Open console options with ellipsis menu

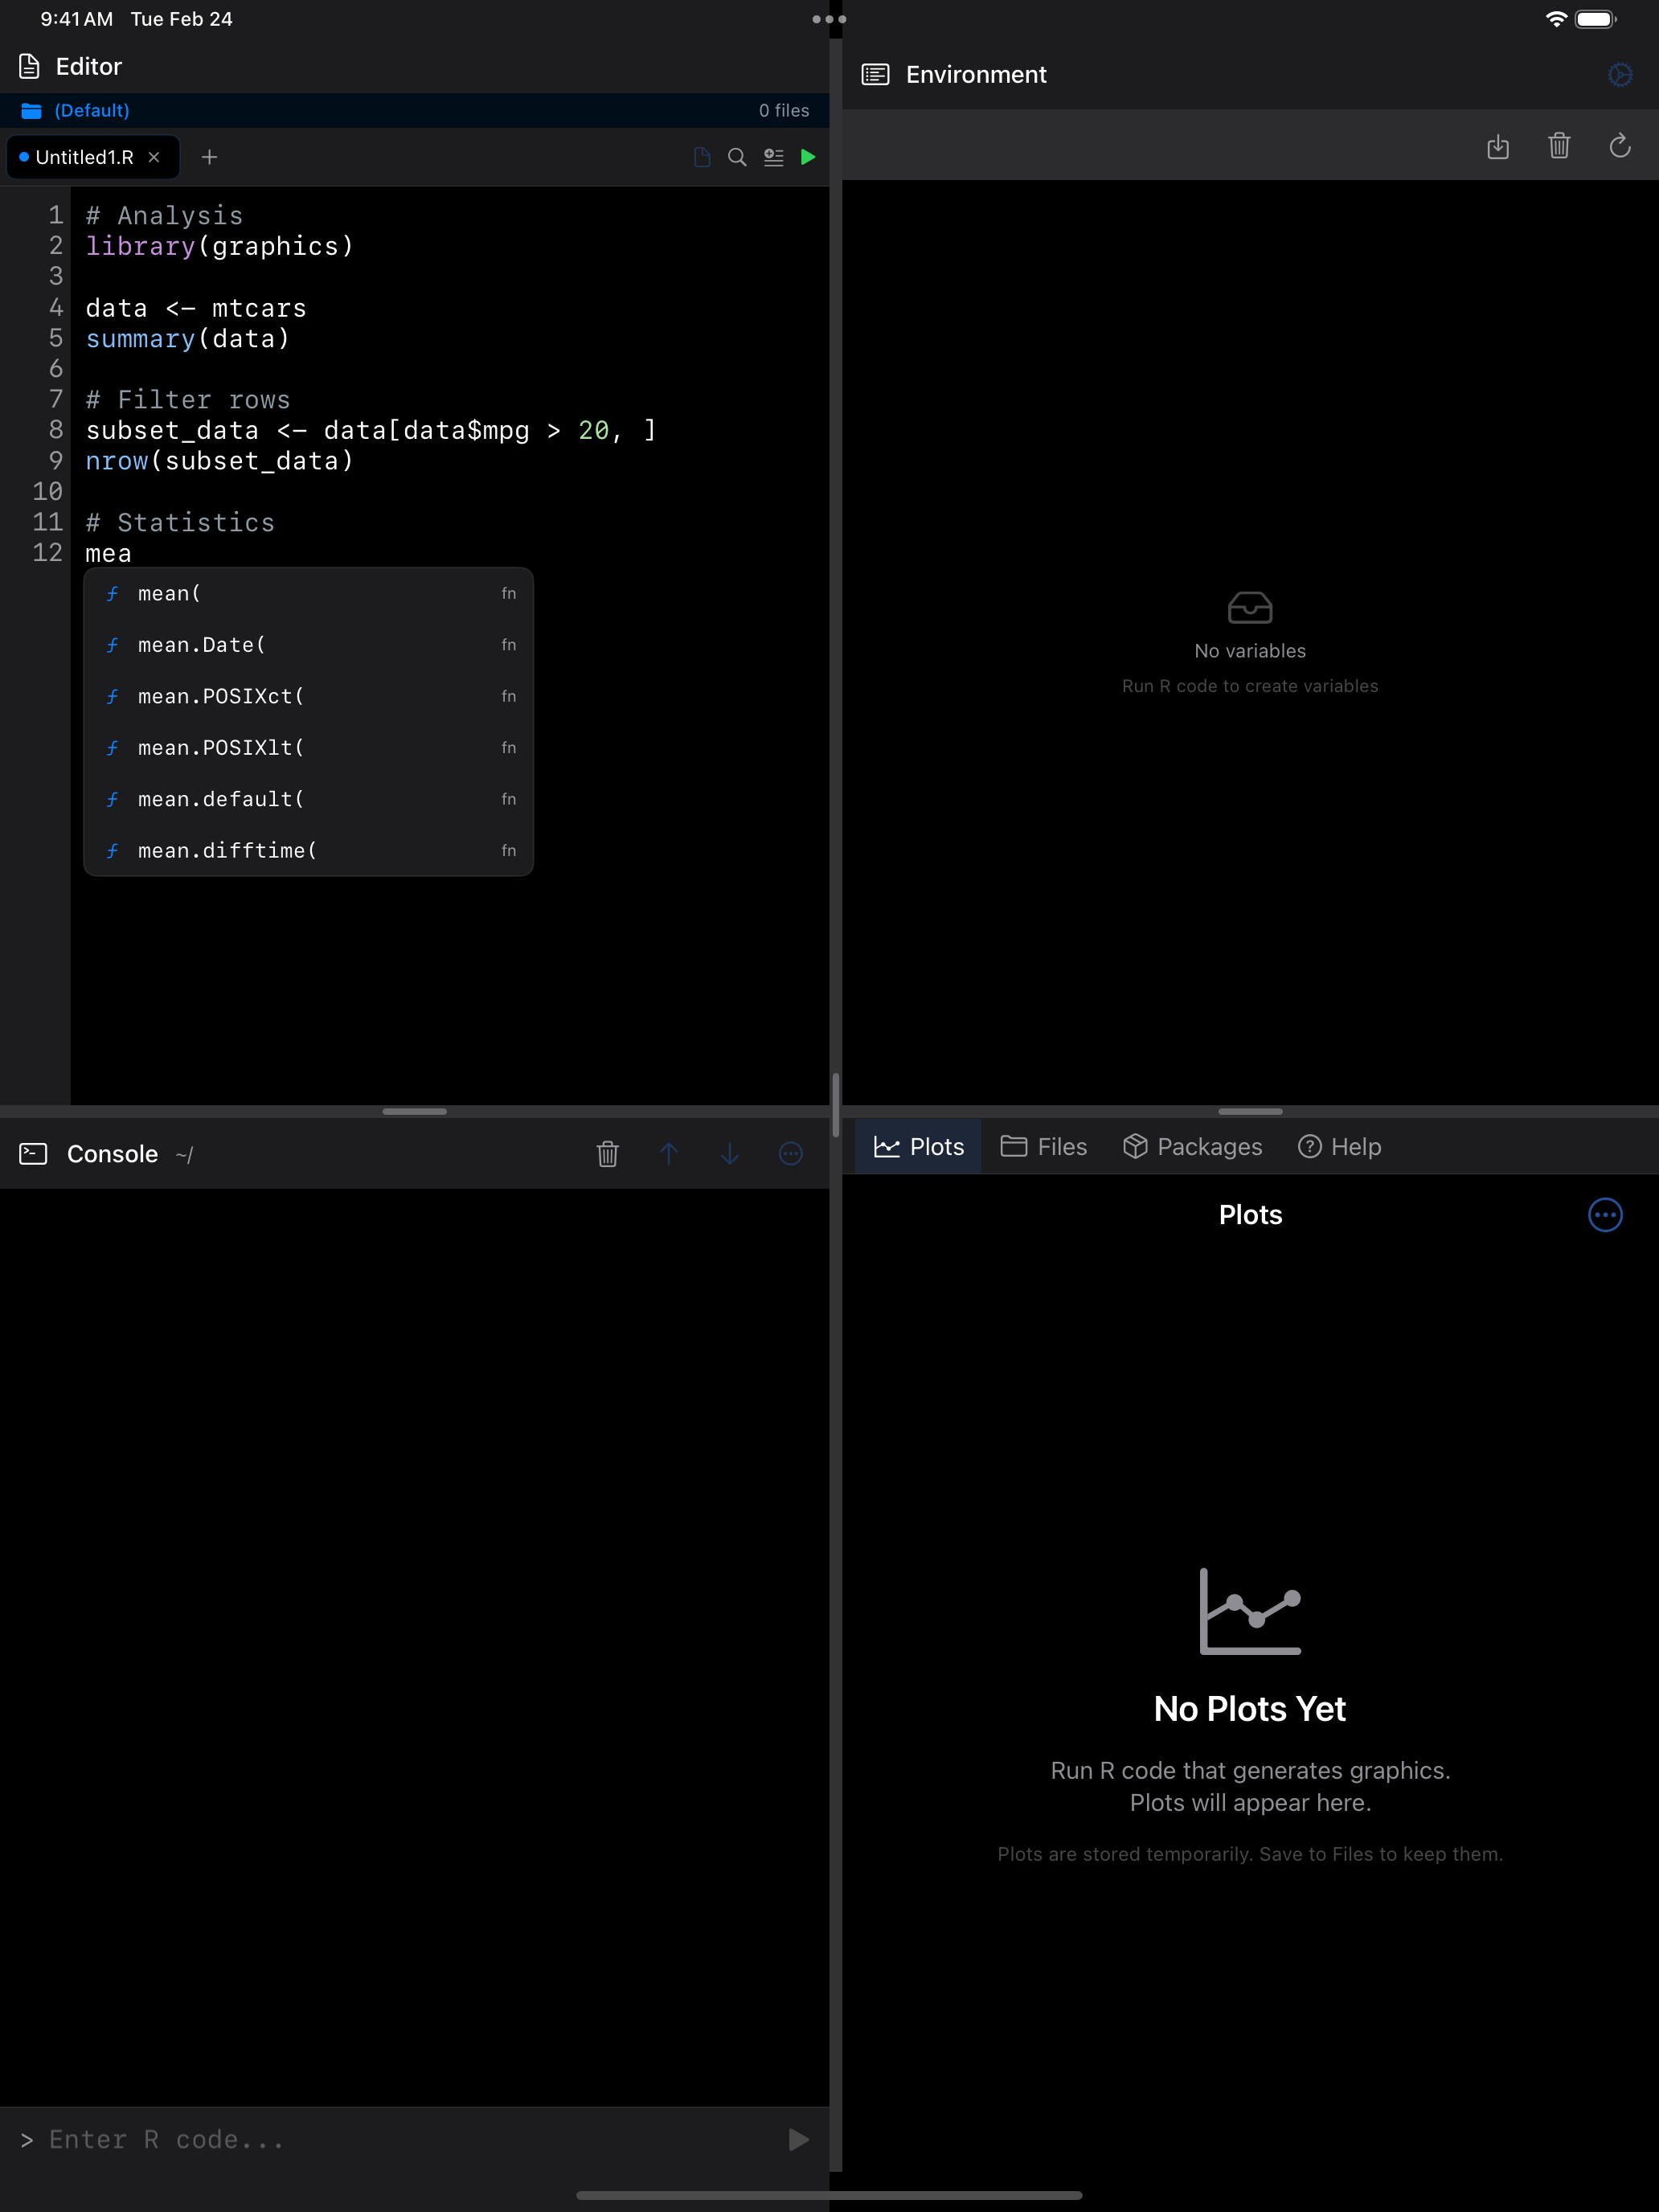[x=791, y=1154]
